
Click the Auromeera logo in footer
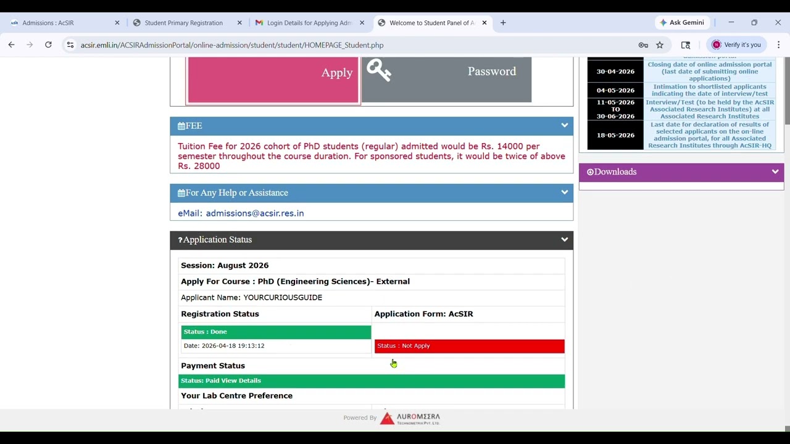coord(410,418)
